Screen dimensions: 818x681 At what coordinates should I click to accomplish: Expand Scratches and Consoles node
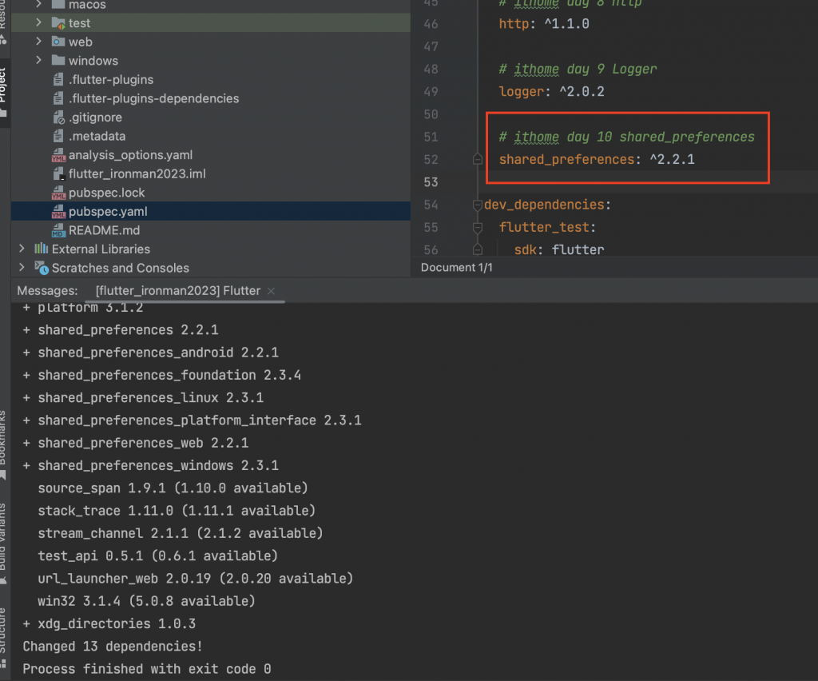22,267
